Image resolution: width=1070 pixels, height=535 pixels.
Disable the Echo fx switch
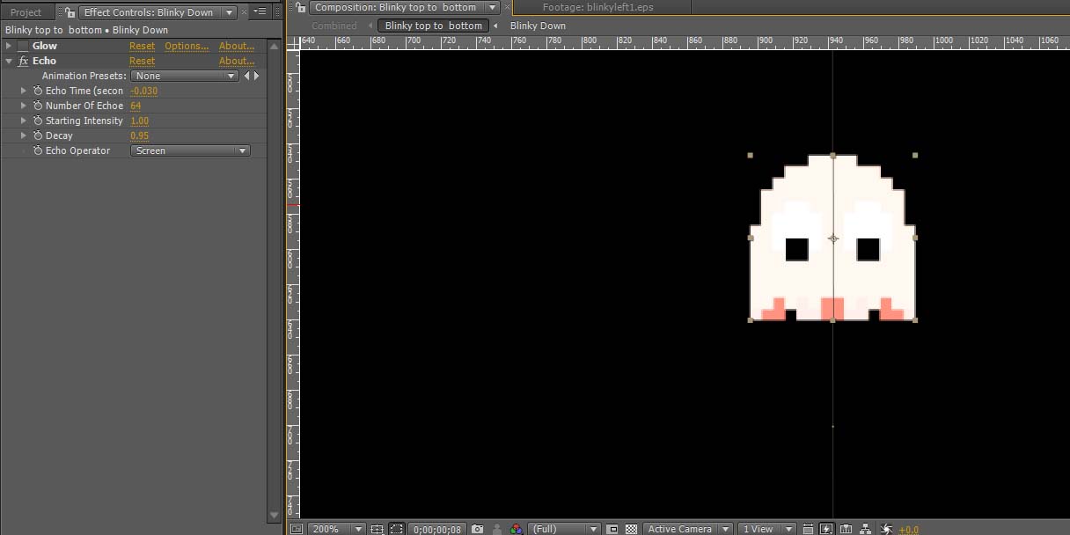23,61
